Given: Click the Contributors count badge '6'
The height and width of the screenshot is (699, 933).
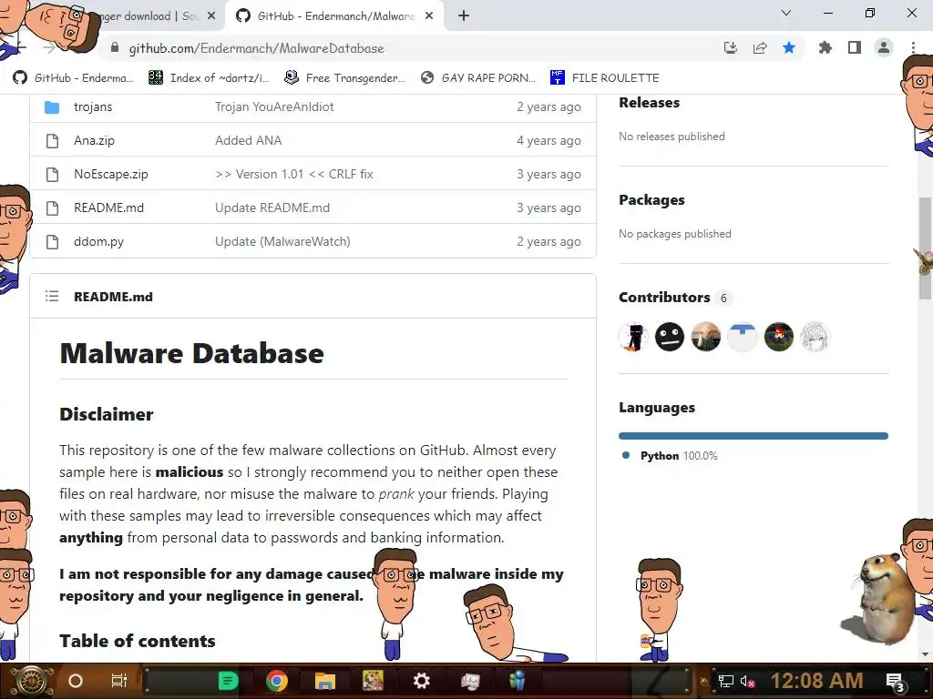Looking at the screenshot, I should [x=723, y=298].
